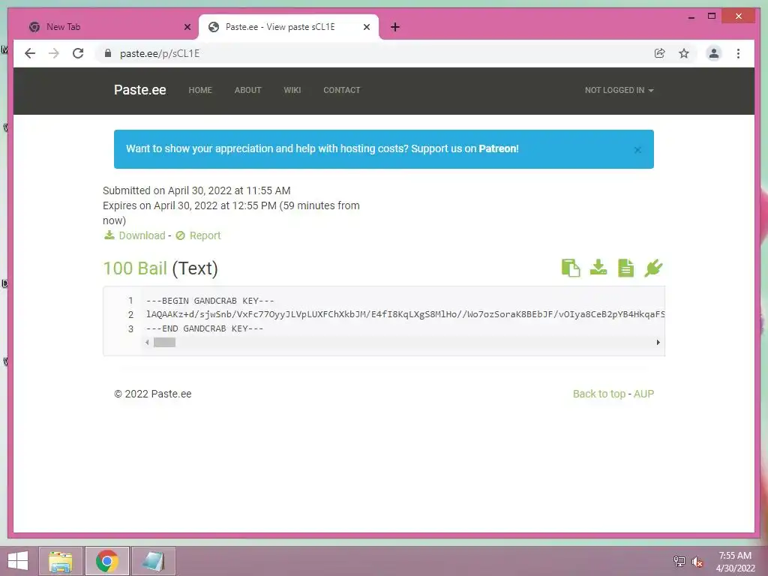Viewport: 768px width, 576px height.
Task: Click the Submitted on April 30 text
Action: [x=196, y=190]
